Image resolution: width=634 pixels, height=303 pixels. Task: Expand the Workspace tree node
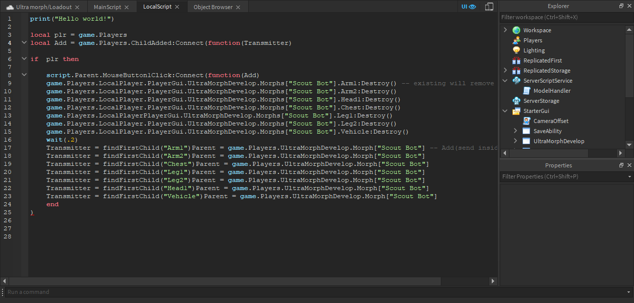click(504, 30)
